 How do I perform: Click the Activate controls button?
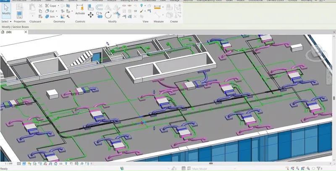[80, 10]
